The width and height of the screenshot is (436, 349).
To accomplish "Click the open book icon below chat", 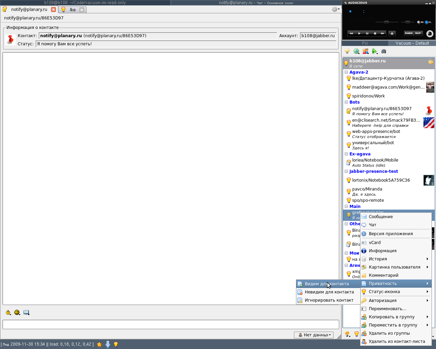I will [x=26, y=313].
